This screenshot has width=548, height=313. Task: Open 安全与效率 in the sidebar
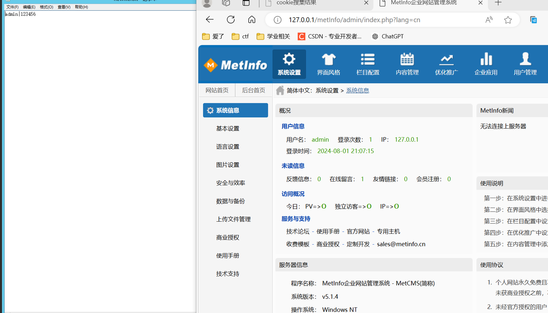(231, 183)
